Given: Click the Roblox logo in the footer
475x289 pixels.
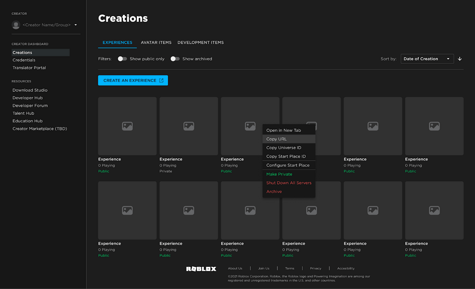Looking at the screenshot, I should point(201,268).
